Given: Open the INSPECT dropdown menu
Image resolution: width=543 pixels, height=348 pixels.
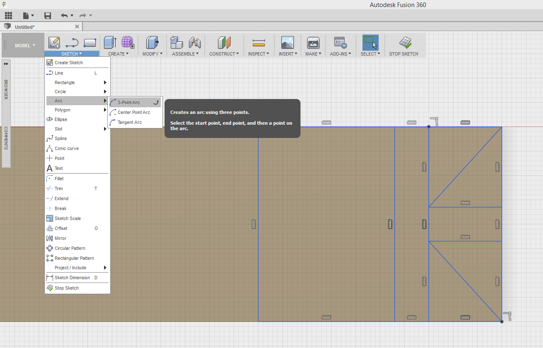Looking at the screenshot, I should tap(259, 54).
